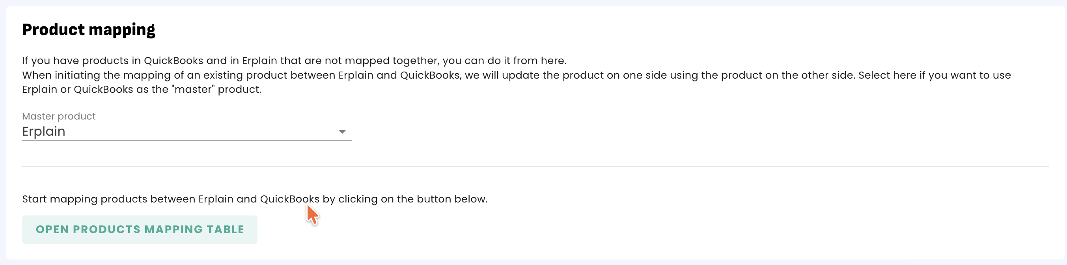Click the word 'Erplain' in the dropdown value
1067x265 pixels.
(43, 131)
